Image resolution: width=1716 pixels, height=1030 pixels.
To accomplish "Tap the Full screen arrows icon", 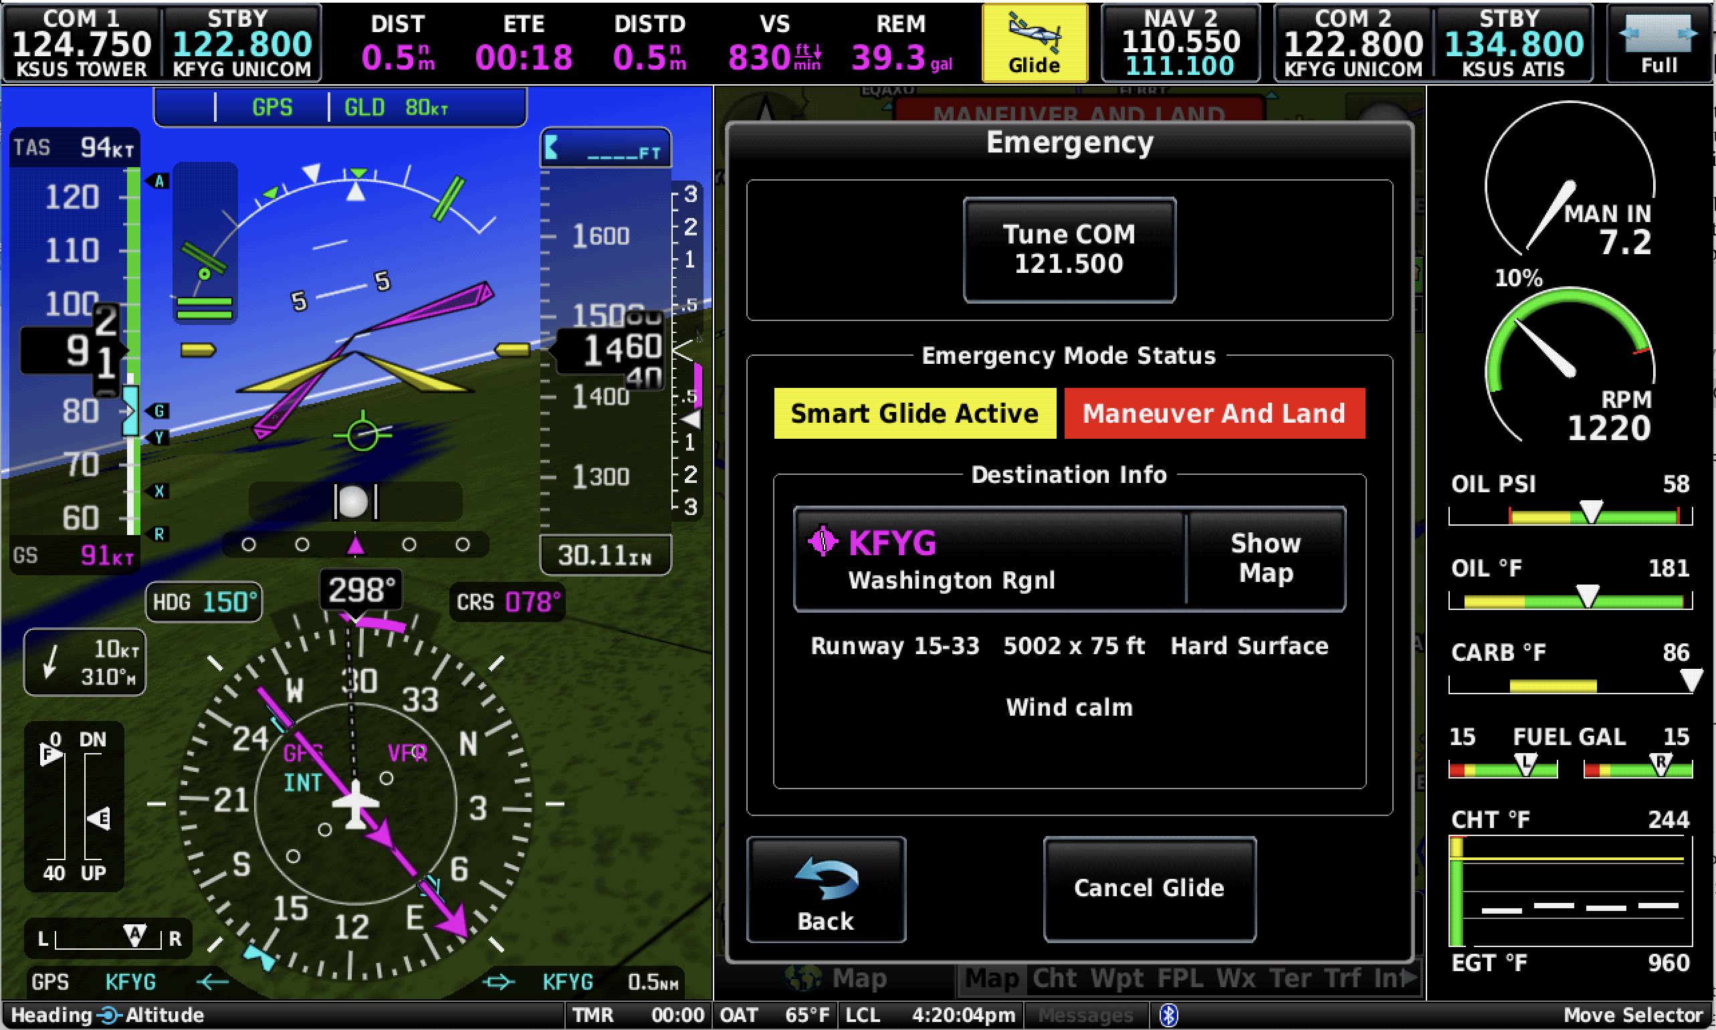I will pos(1658,33).
